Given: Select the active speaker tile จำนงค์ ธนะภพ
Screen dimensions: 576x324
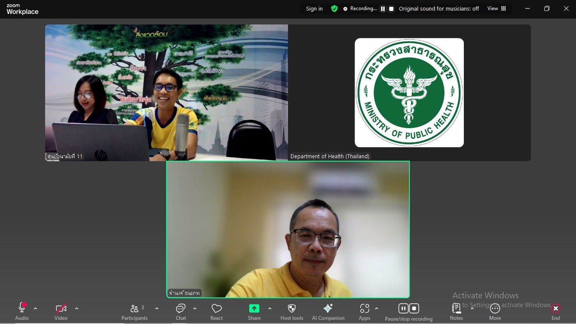Looking at the screenshot, I should [x=288, y=229].
